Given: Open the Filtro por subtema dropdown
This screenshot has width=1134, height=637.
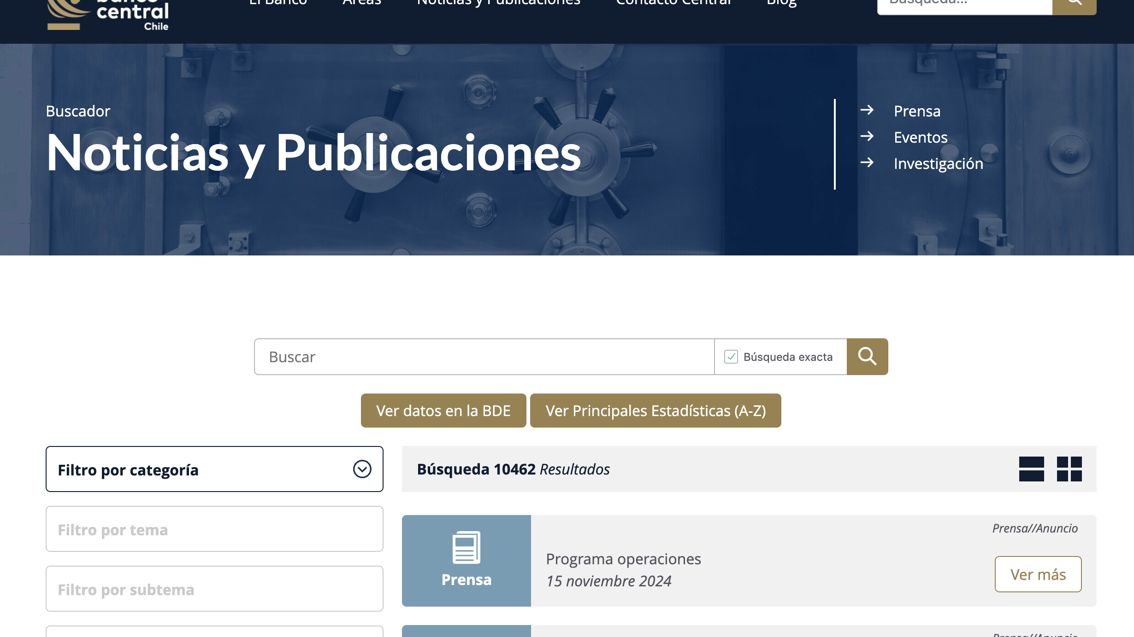Looking at the screenshot, I should [214, 589].
